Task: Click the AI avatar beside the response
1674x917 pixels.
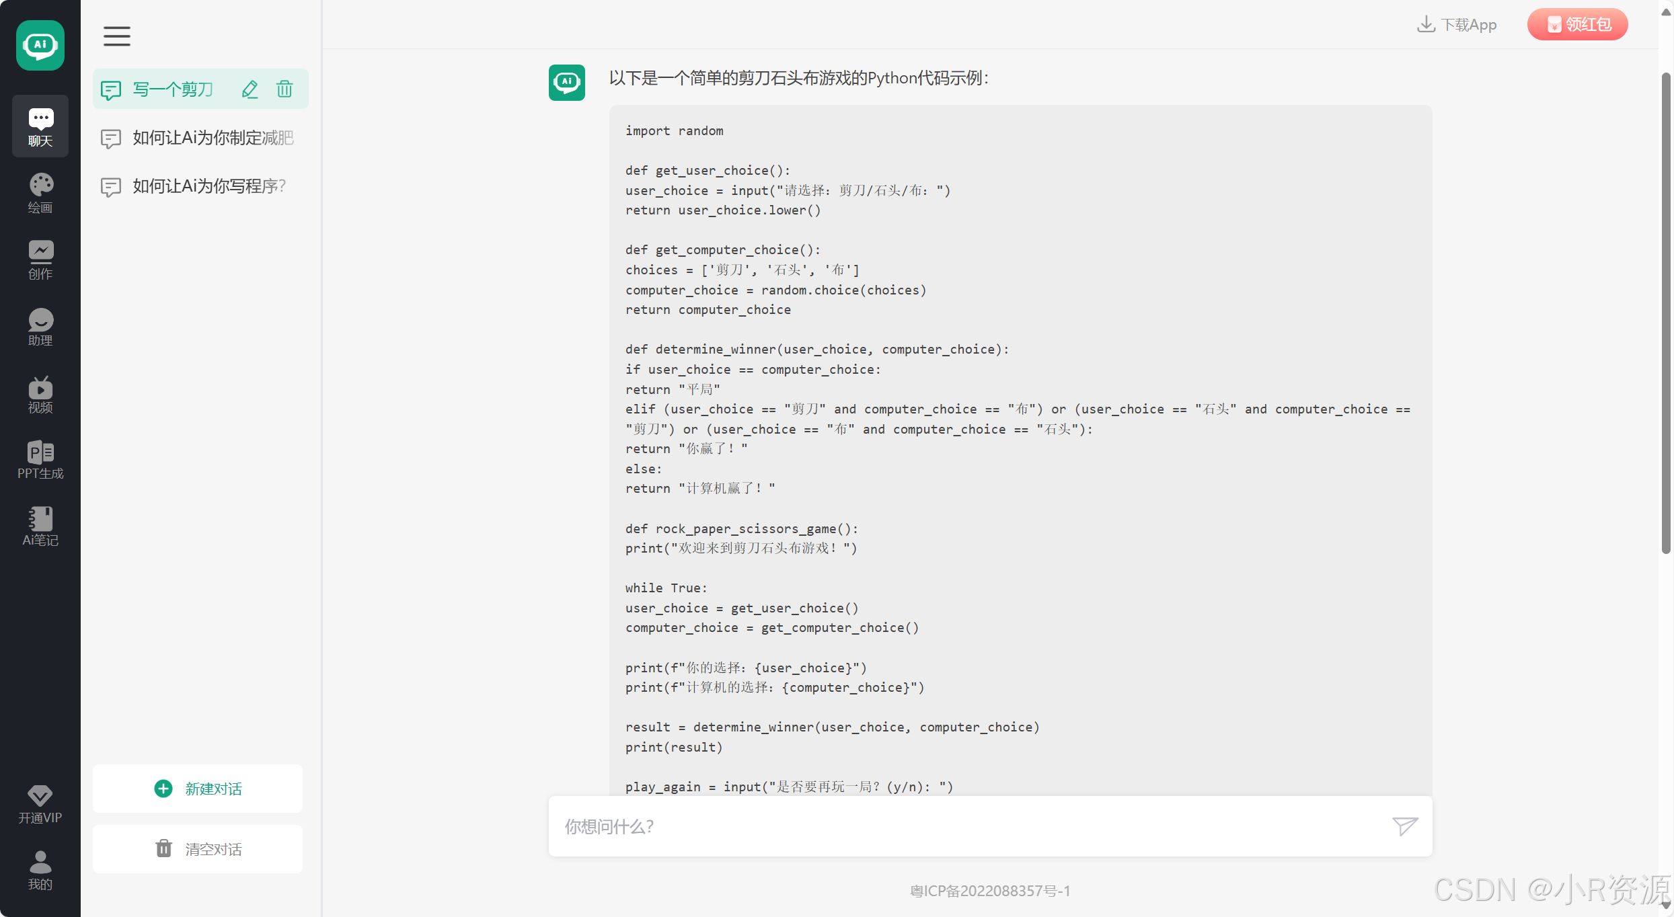Action: click(567, 82)
